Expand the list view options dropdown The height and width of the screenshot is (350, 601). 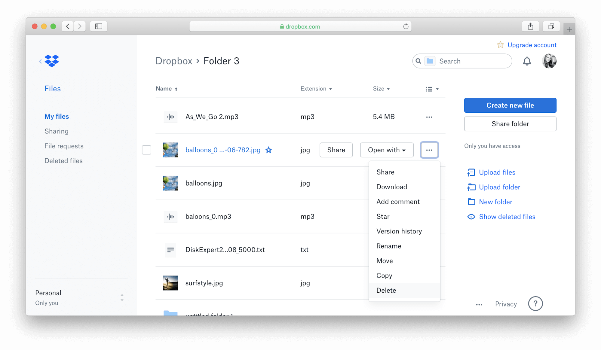coord(432,88)
